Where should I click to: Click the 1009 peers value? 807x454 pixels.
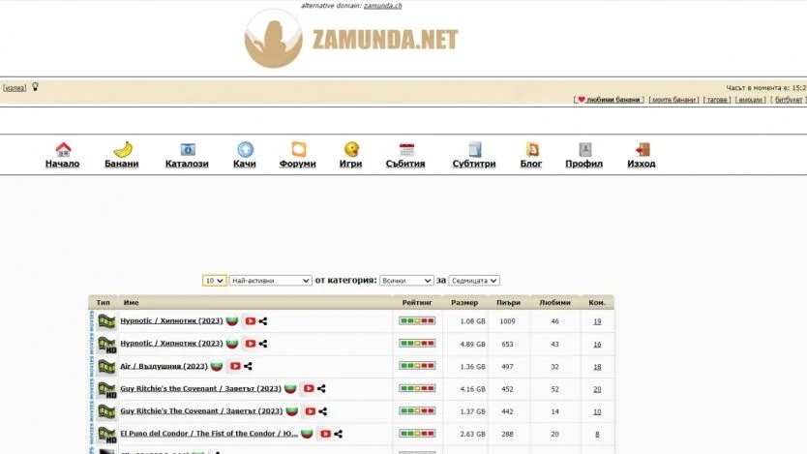tap(507, 321)
